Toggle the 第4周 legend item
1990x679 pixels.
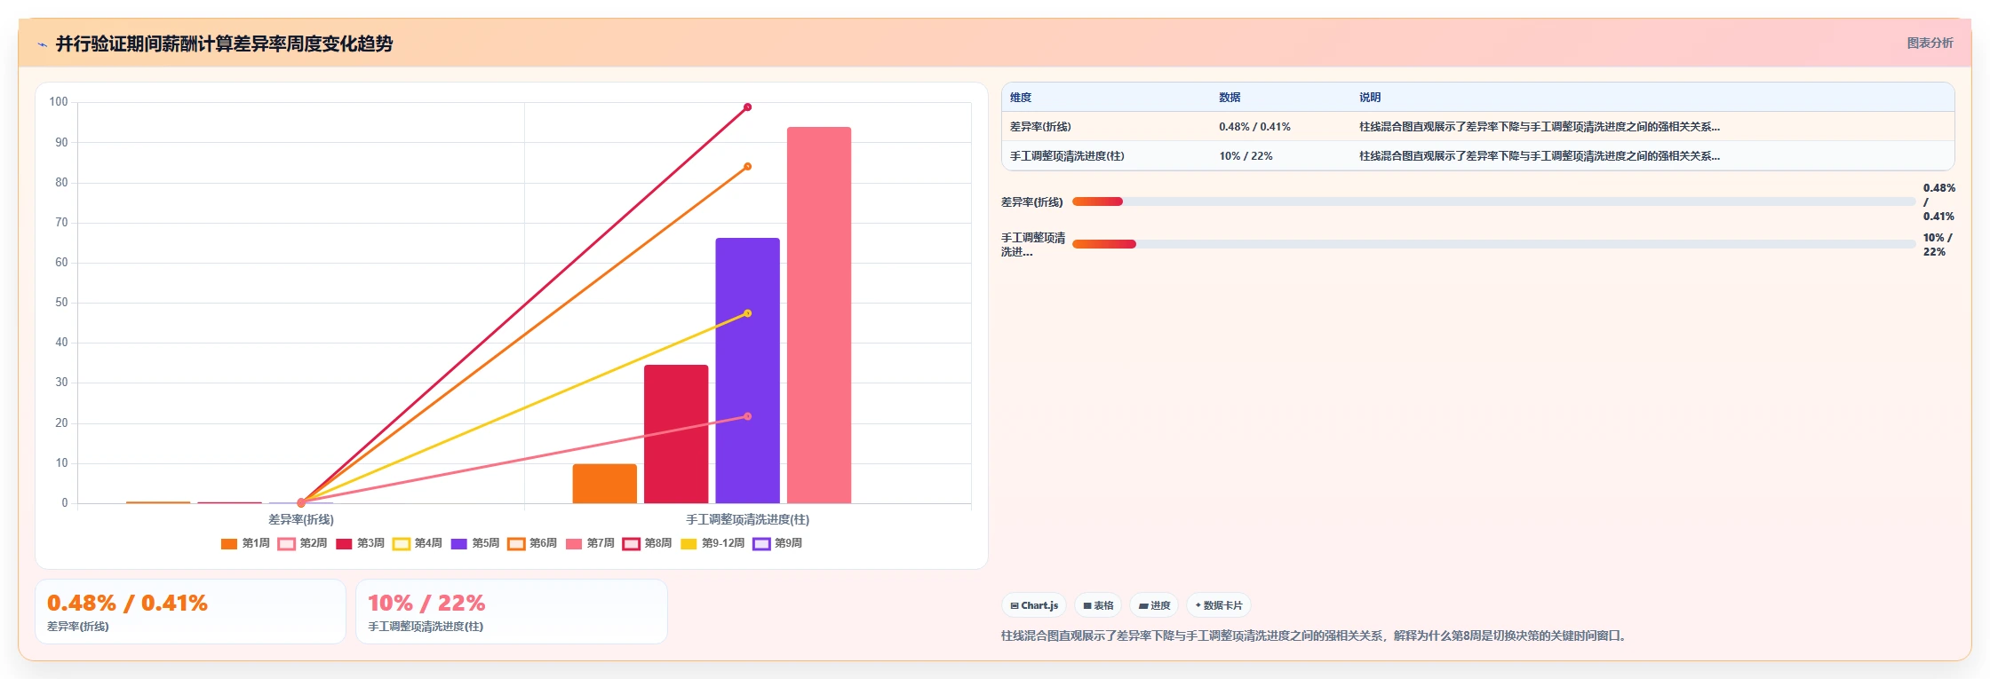pyautogui.click(x=418, y=543)
